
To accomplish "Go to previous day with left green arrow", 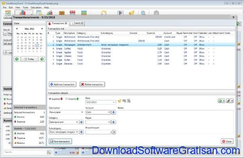I will (x=17, y=59).
